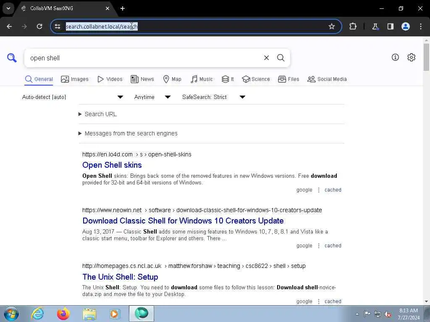Close the CollabVM SearXNG tab
430x322 pixels.
107,8
